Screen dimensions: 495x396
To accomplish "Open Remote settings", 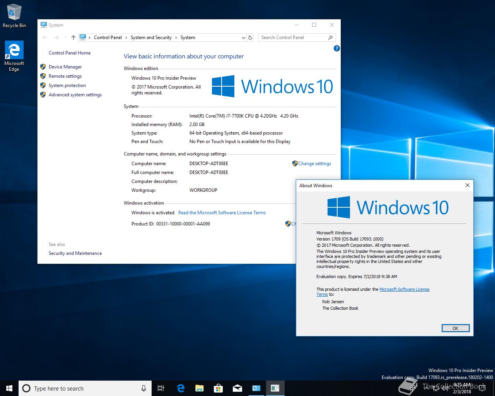I will pos(65,76).
